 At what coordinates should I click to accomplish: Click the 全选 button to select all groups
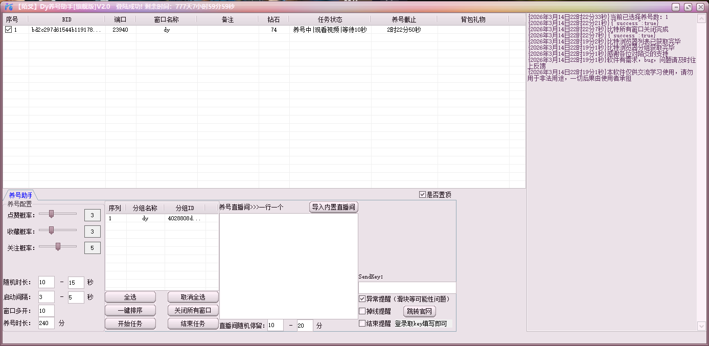pyautogui.click(x=130, y=296)
